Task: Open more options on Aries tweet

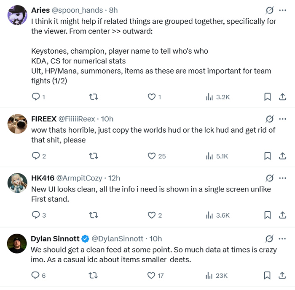Action: click(282, 10)
